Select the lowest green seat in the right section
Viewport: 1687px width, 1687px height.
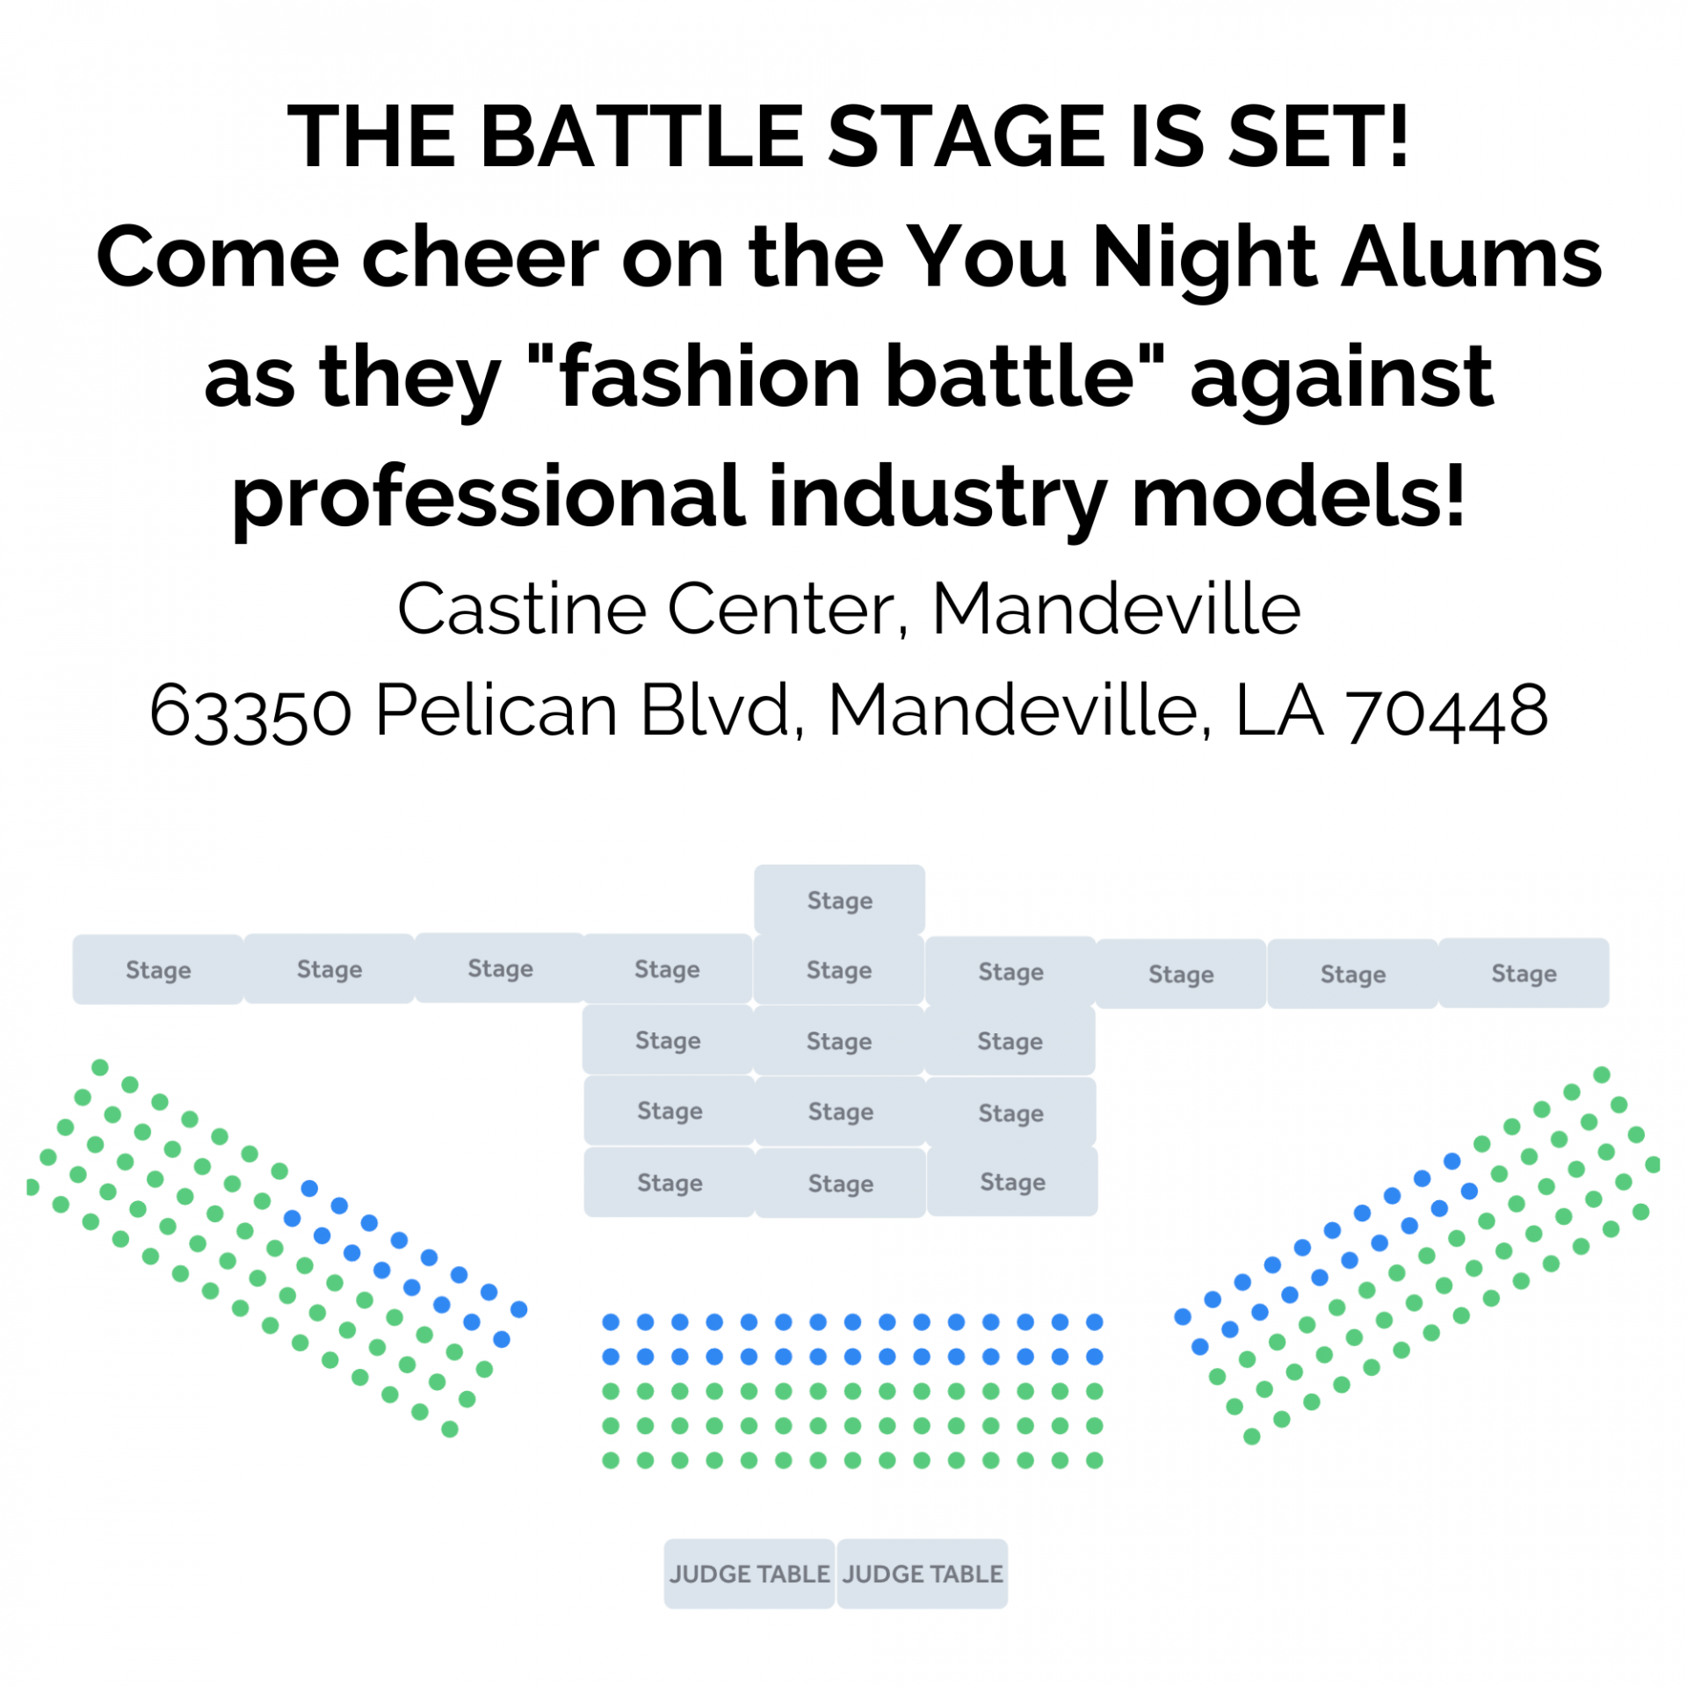tap(1252, 1437)
